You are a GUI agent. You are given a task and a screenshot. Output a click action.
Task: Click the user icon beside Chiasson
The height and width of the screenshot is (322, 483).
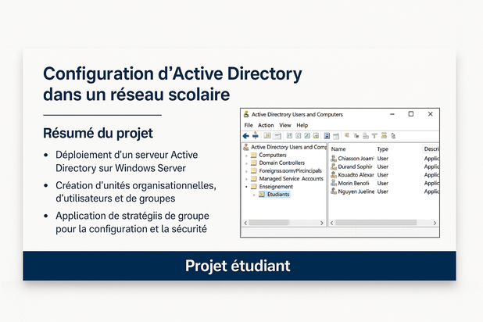[x=334, y=159]
